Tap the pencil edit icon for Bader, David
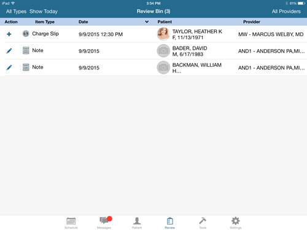The height and width of the screenshot is (230, 307). (x=9, y=51)
